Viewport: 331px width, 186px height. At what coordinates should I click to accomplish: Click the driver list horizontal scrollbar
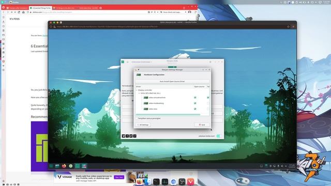[168, 115]
